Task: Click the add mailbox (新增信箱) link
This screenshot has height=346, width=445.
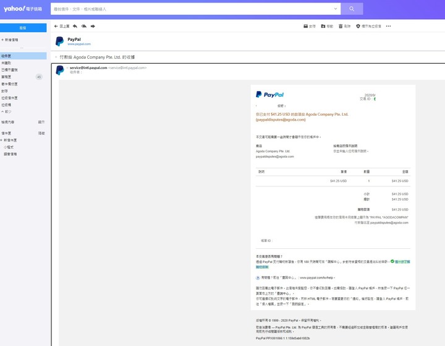Action: [x=10, y=40]
